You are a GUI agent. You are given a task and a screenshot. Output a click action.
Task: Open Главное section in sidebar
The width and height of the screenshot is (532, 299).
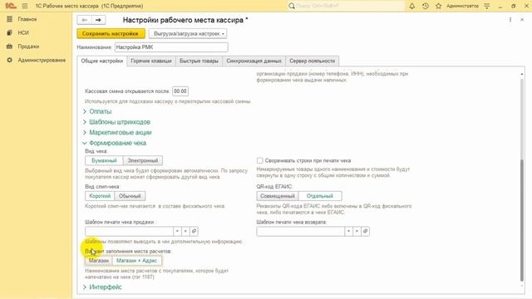tap(27, 19)
